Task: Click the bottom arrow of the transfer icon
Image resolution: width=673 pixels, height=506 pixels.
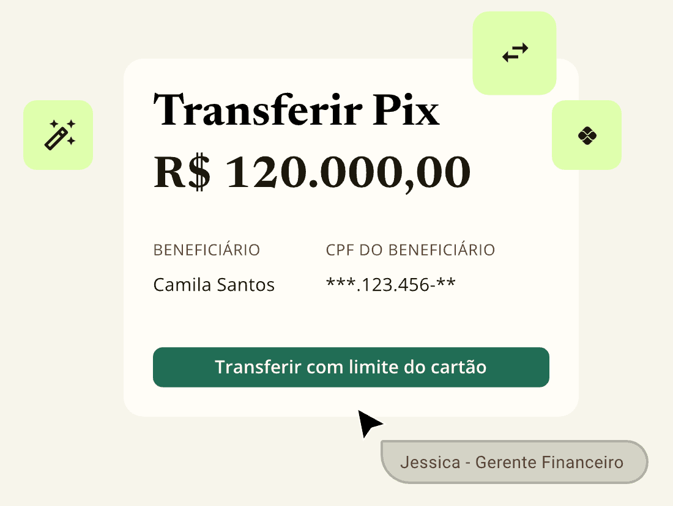Action: coord(511,58)
